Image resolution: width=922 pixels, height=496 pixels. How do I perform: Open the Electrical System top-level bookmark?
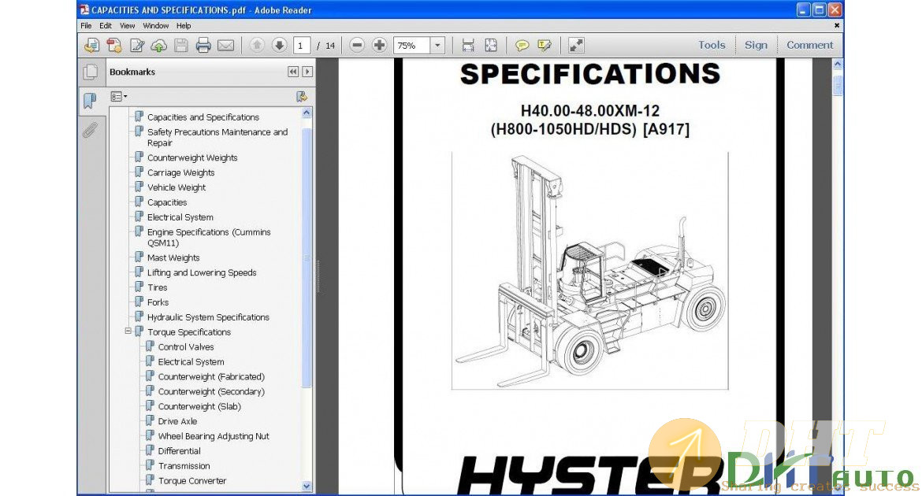(180, 217)
